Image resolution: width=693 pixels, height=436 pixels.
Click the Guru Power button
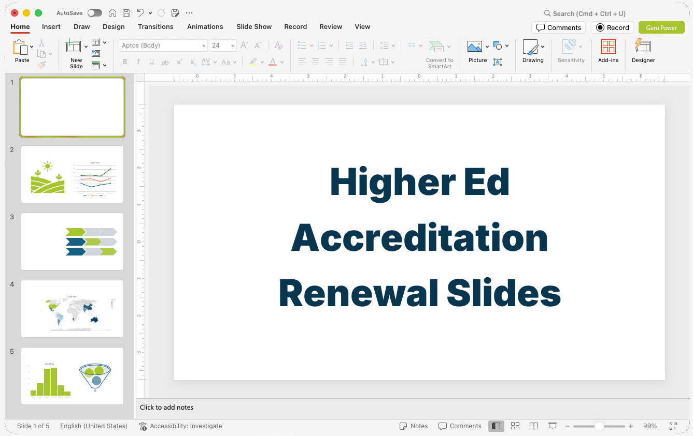click(x=661, y=27)
